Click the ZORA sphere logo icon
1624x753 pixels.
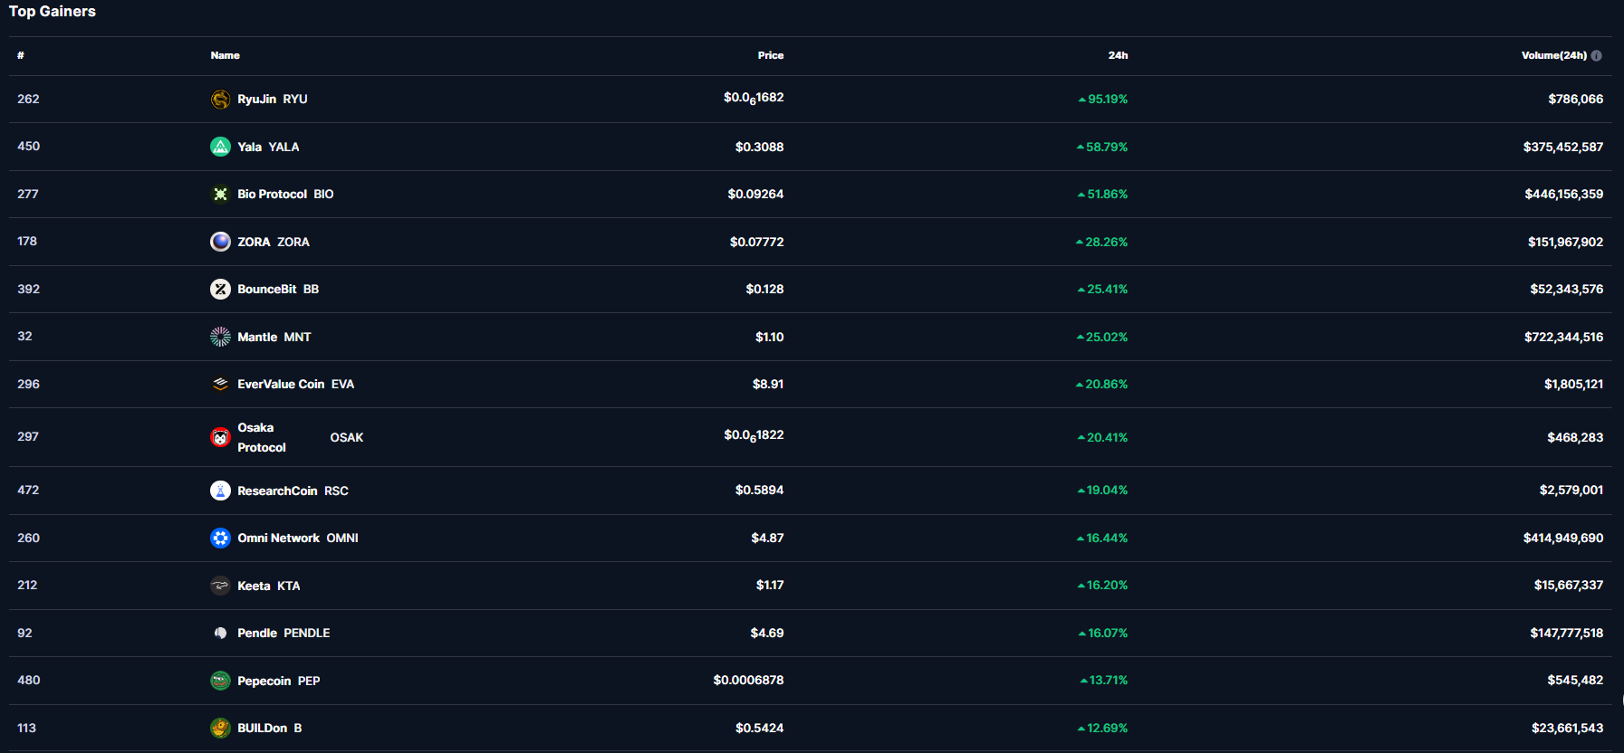tap(220, 242)
